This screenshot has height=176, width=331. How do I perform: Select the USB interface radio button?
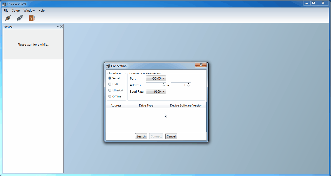point(110,84)
